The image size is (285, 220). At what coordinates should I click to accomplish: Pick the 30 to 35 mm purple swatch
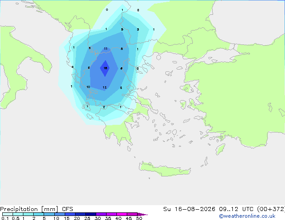pyautogui.click(x=101, y=214)
